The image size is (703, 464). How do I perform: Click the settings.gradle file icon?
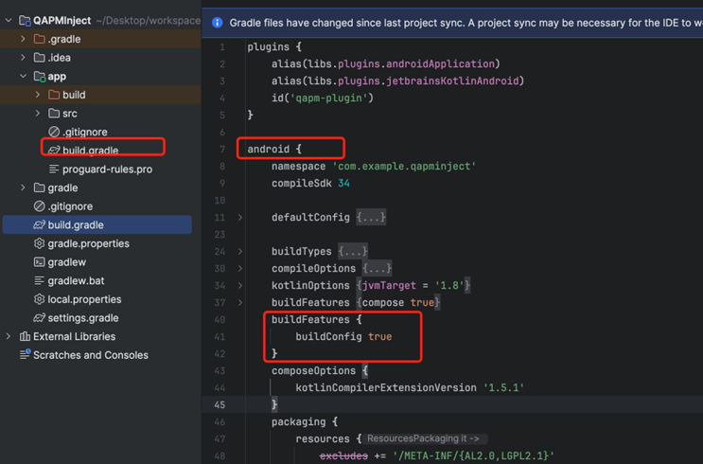coord(39,318)
